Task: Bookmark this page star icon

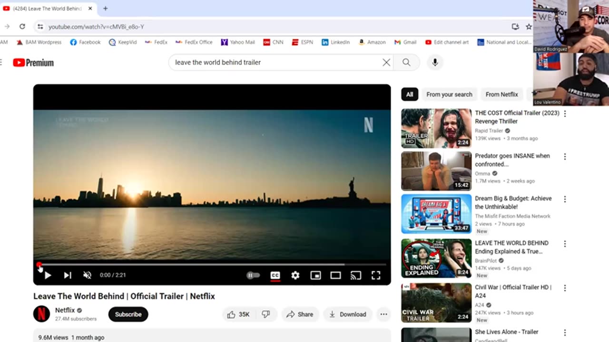Action: (529, 27)
